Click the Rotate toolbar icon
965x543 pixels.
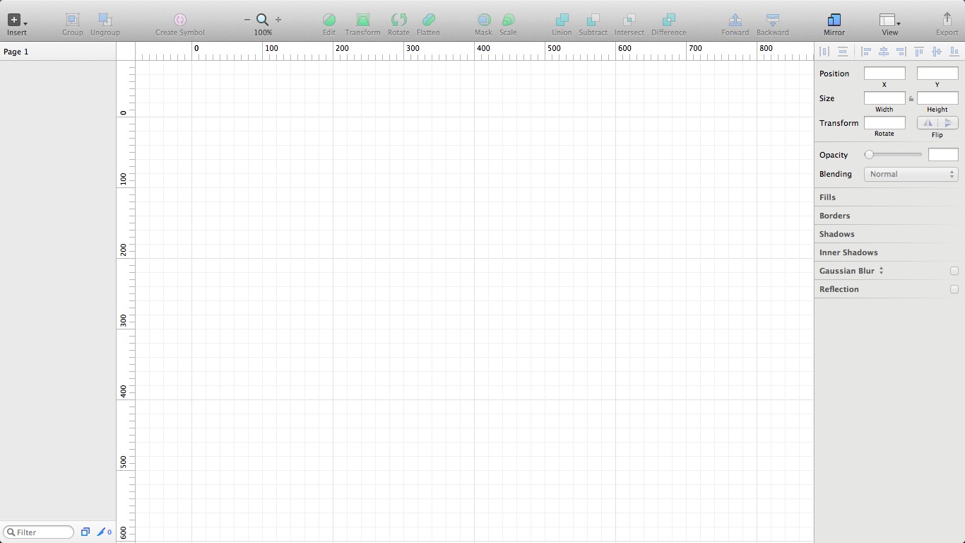(398, 20)
